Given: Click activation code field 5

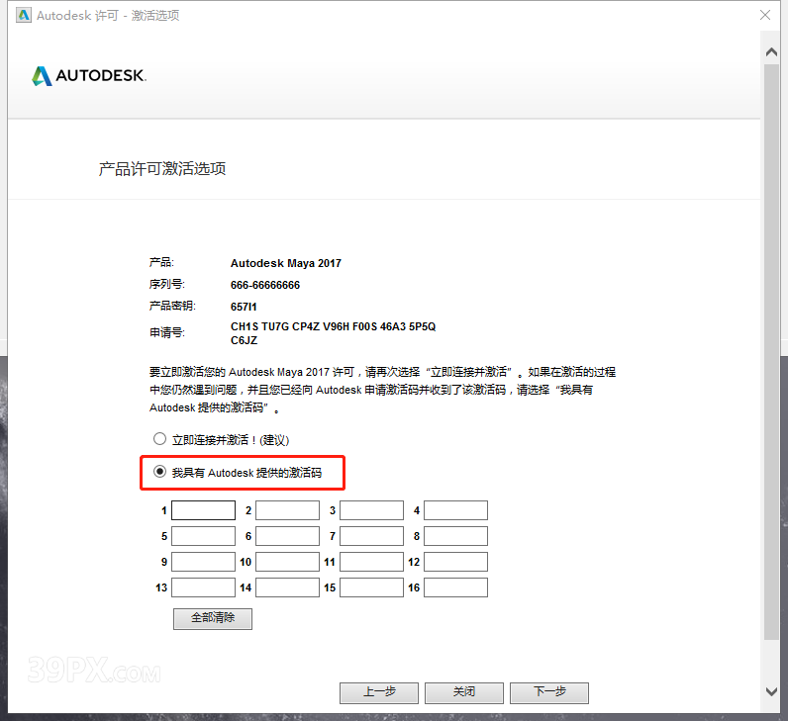Looking at the screenshot, I should pyautogui.click(x=204, y=536).
